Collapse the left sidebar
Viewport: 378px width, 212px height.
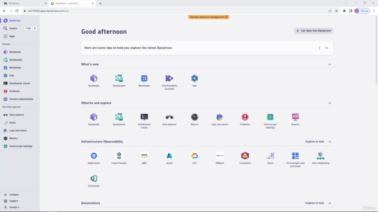coord(19,195)
